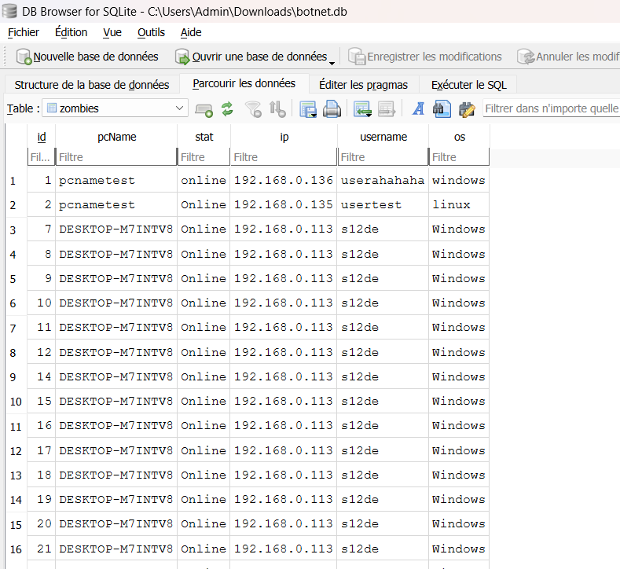This screenshot has width=620, height=569.
Task: Sort by pcName column header
Action: (x=116, y=137)
